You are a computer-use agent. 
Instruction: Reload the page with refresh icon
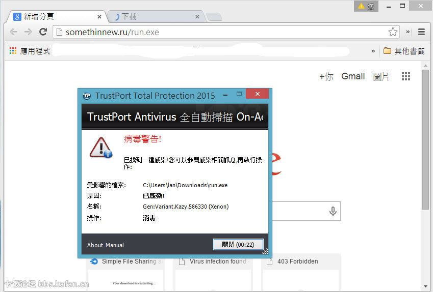tap(43, 32)
